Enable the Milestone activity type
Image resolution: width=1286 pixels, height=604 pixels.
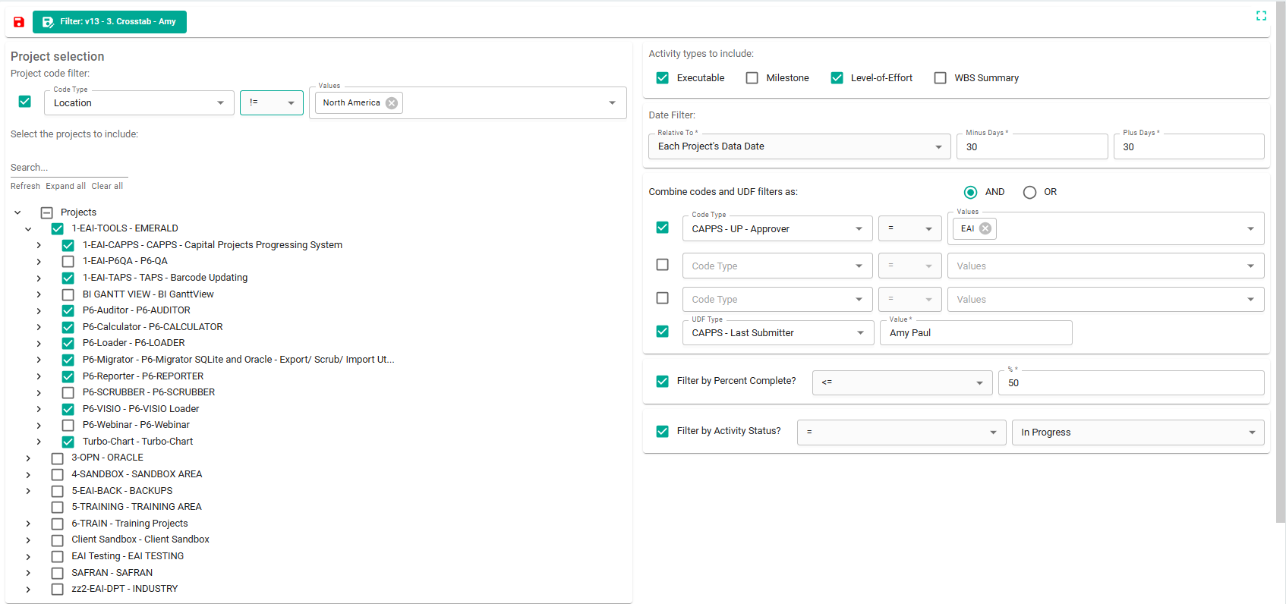[752, 78]
